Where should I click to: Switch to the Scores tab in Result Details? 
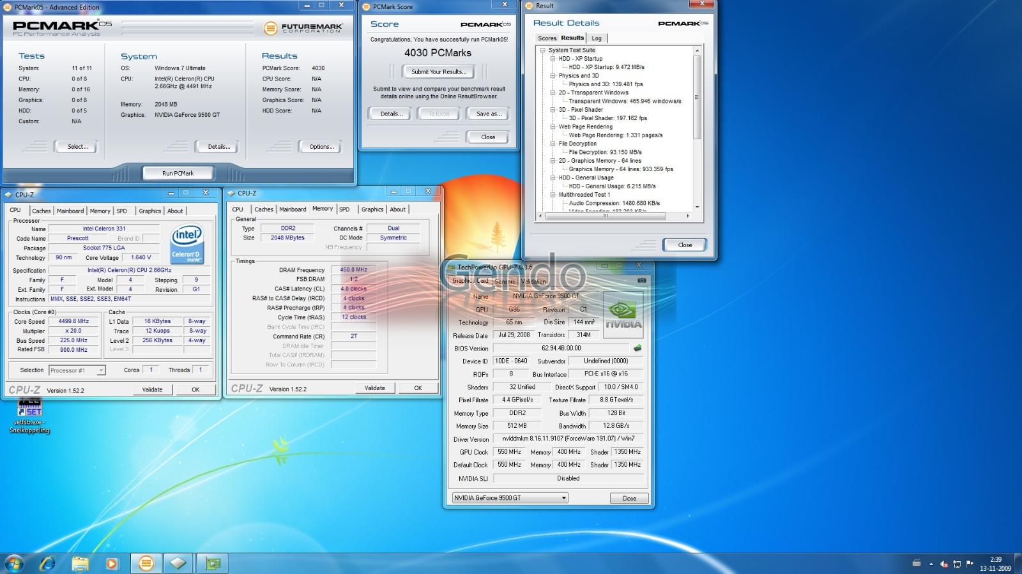click(x=547, y=38)
